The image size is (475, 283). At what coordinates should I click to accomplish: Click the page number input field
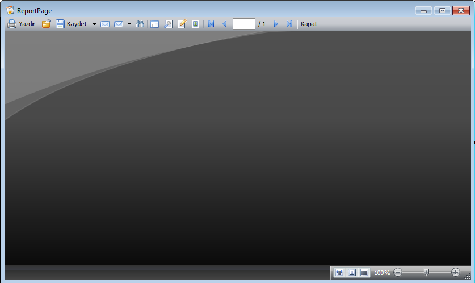(244, 24)
